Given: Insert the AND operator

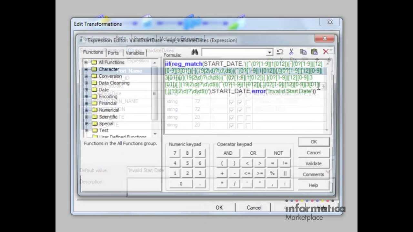Looking at the screenshot, I should [228, 153].
